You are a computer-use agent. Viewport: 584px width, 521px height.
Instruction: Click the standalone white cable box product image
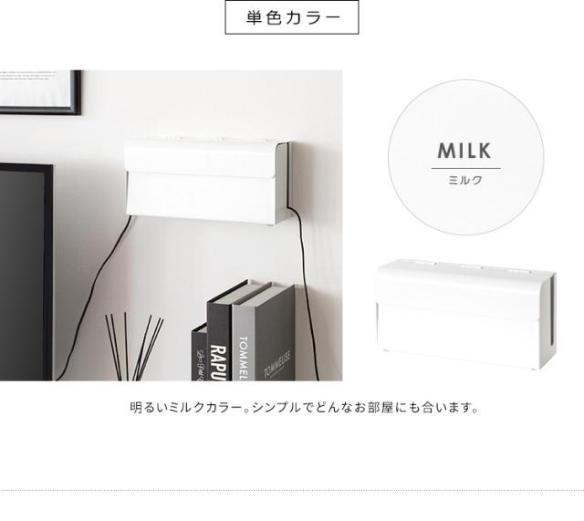point(465,314)
